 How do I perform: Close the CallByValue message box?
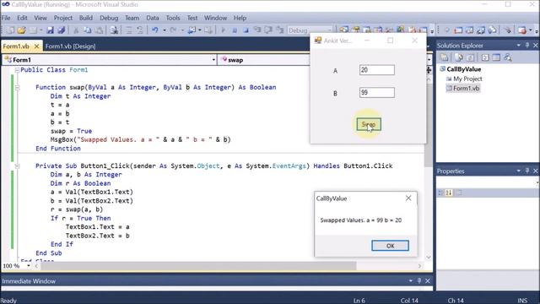(408, 198)
